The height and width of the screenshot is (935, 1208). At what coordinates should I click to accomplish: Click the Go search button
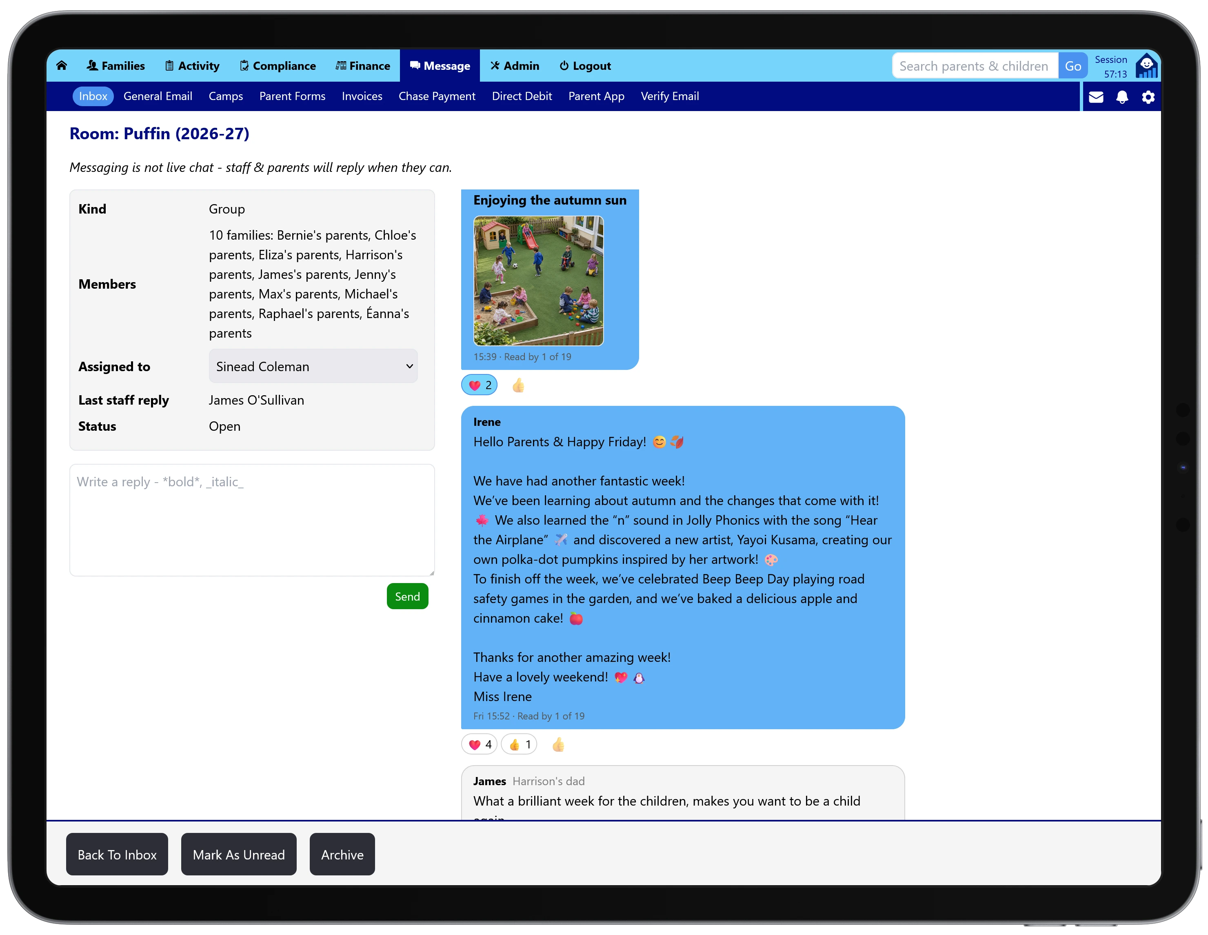(x=1073, y=66)
